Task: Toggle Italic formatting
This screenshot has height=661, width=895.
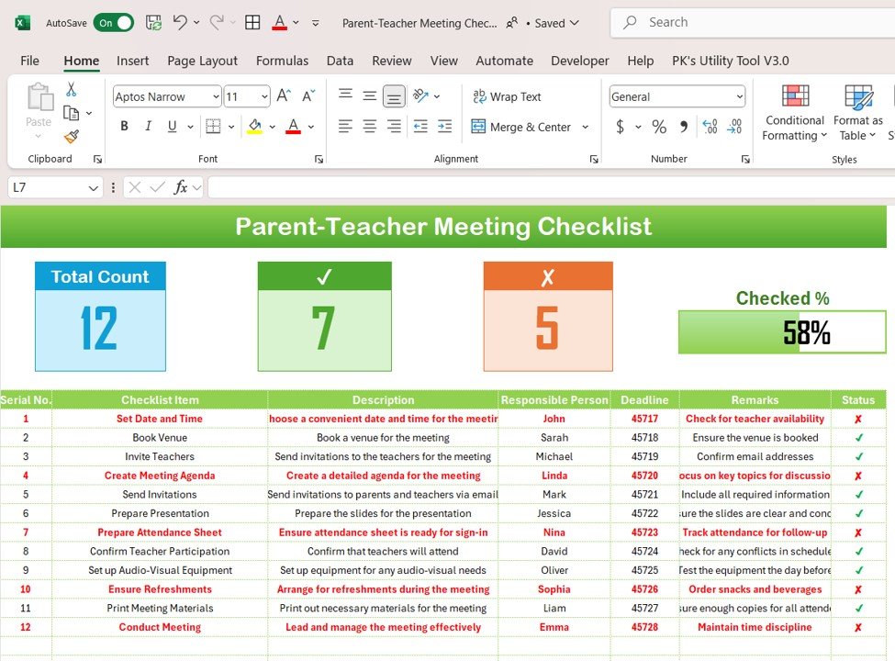Action: coord(148,126)
